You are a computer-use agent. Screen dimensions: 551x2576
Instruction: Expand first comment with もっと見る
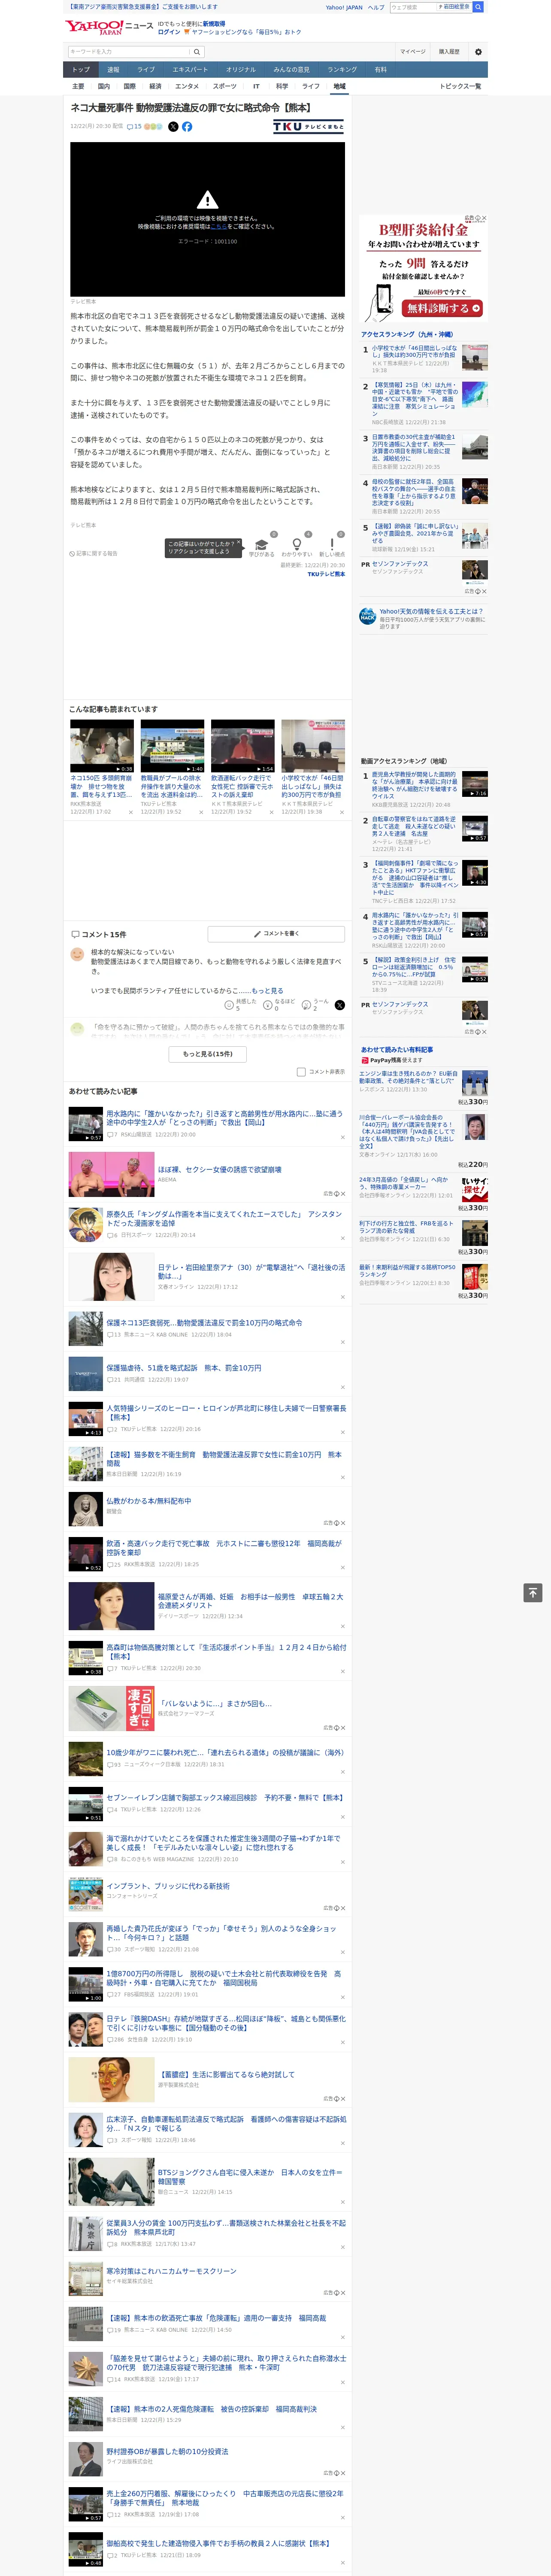coord(267,991)
